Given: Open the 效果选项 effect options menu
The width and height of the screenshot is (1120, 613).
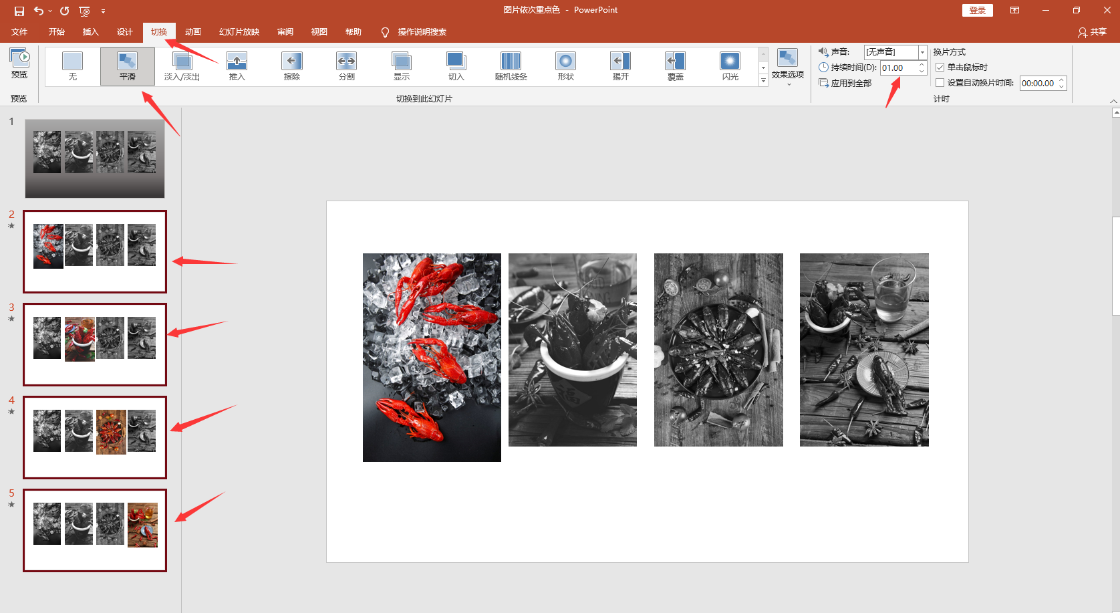Looking at the screenshot, I should 788,67.
